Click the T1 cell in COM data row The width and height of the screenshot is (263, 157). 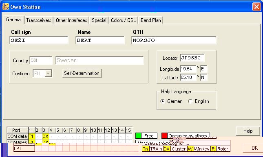(x=31, y=136)
